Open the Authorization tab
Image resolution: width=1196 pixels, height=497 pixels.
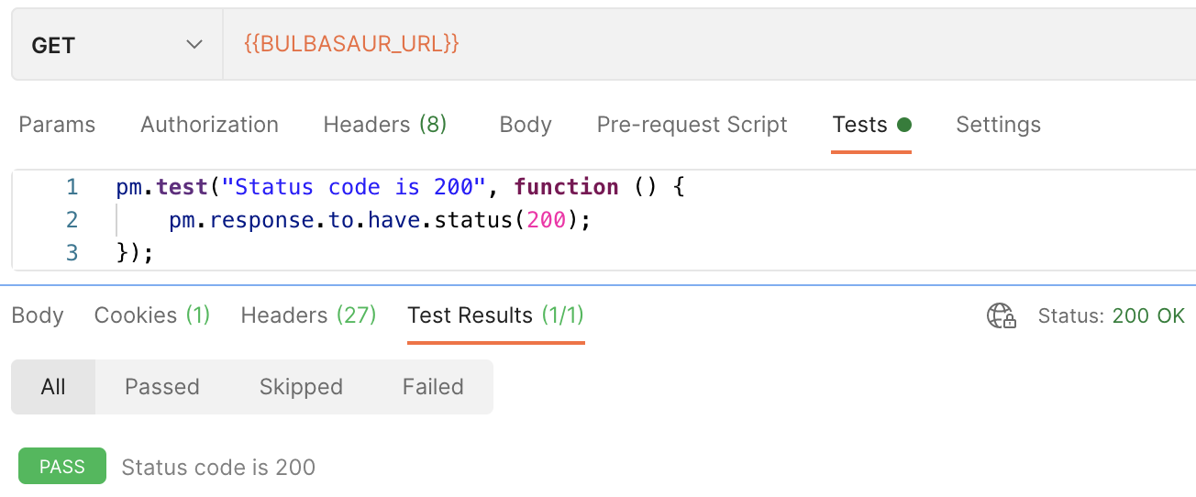click(x=209, y=125)
